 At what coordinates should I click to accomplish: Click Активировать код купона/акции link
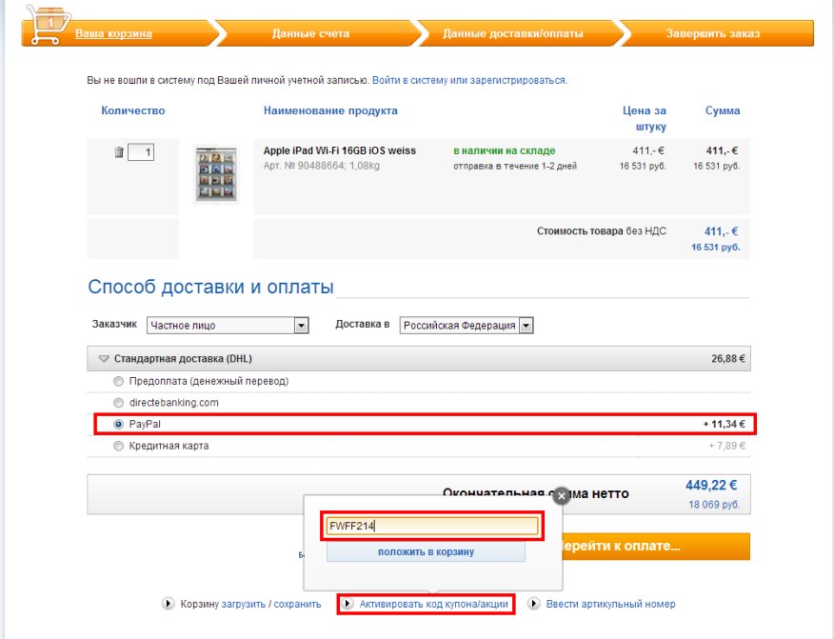(x=433, y=604)
